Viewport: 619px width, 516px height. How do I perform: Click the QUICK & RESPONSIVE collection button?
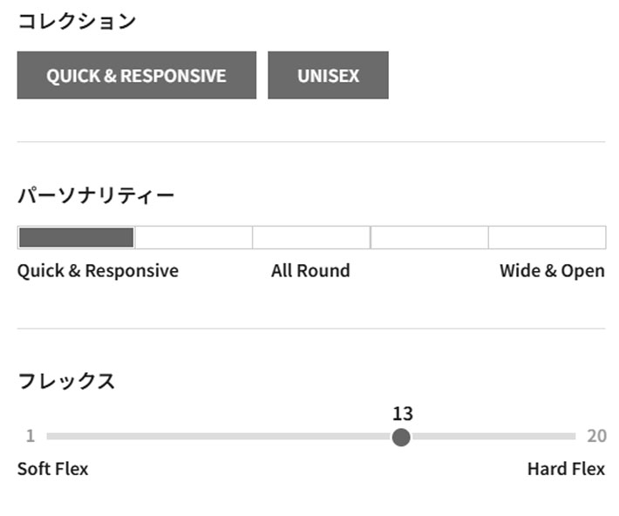[137, 76]
